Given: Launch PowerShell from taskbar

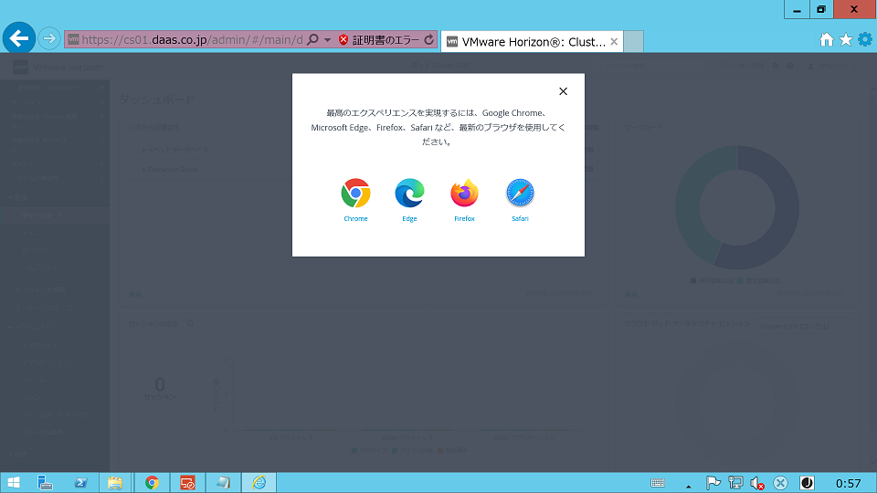Looking at the screenshot, I should (80, 482).
